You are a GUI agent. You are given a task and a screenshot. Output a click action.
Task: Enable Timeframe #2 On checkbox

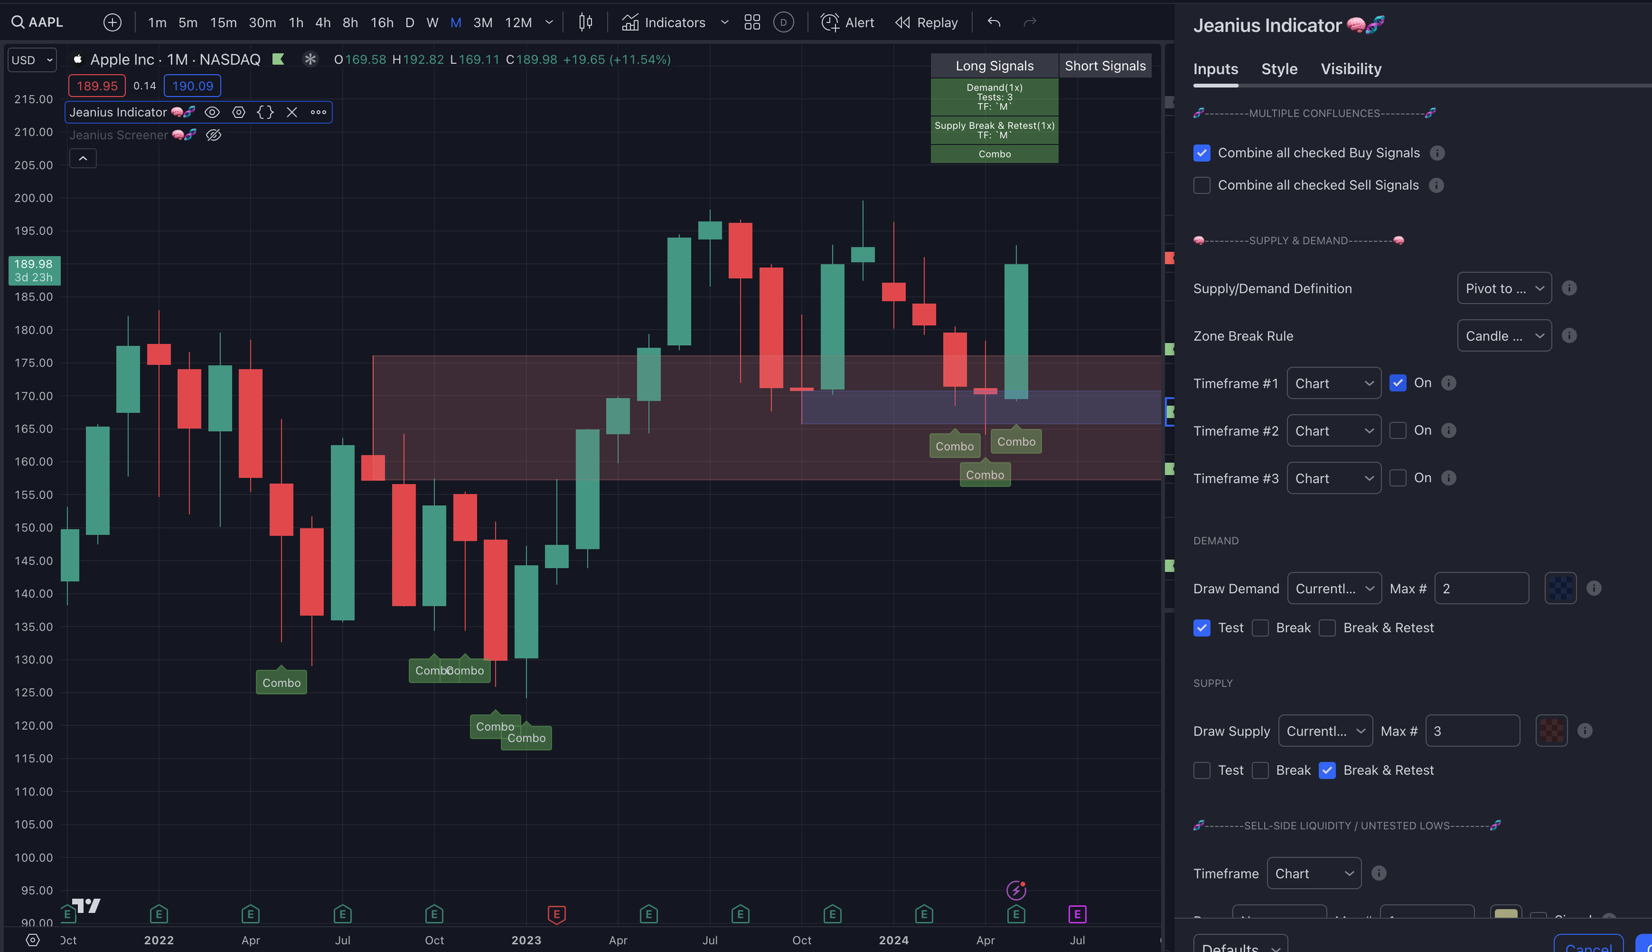(x=1398, y=430)
